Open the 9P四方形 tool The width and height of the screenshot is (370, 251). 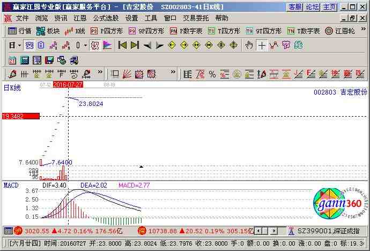click(x=146, y=31)
